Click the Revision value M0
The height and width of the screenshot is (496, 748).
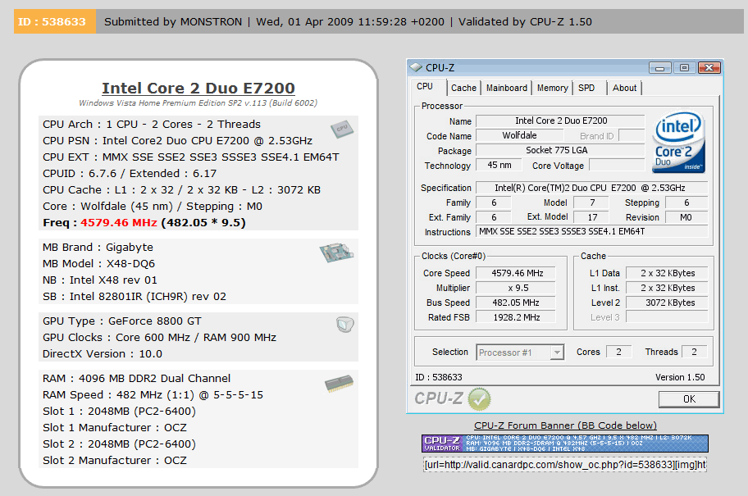[x=686, y=217]
